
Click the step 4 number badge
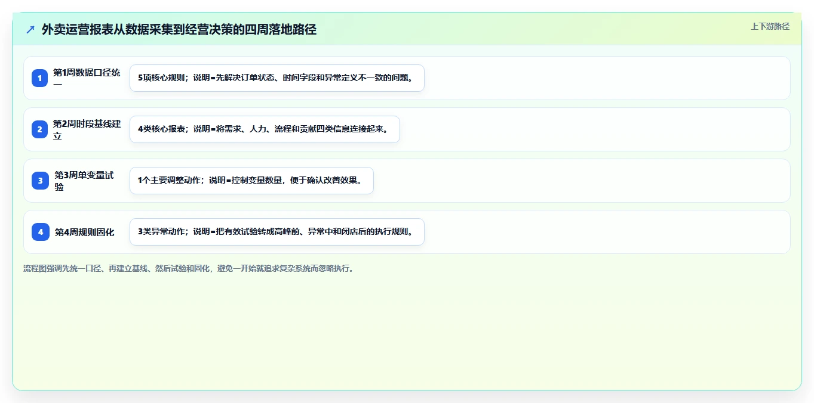(x=41, y=232)
